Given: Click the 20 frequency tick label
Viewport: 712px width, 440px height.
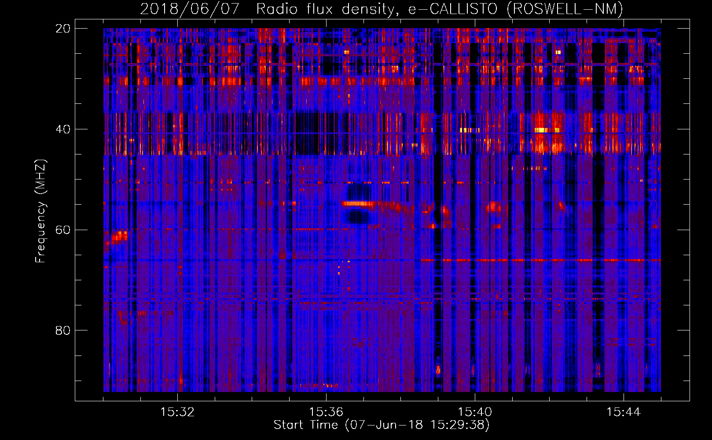Looking at the screenshot, I should [63, 29].
